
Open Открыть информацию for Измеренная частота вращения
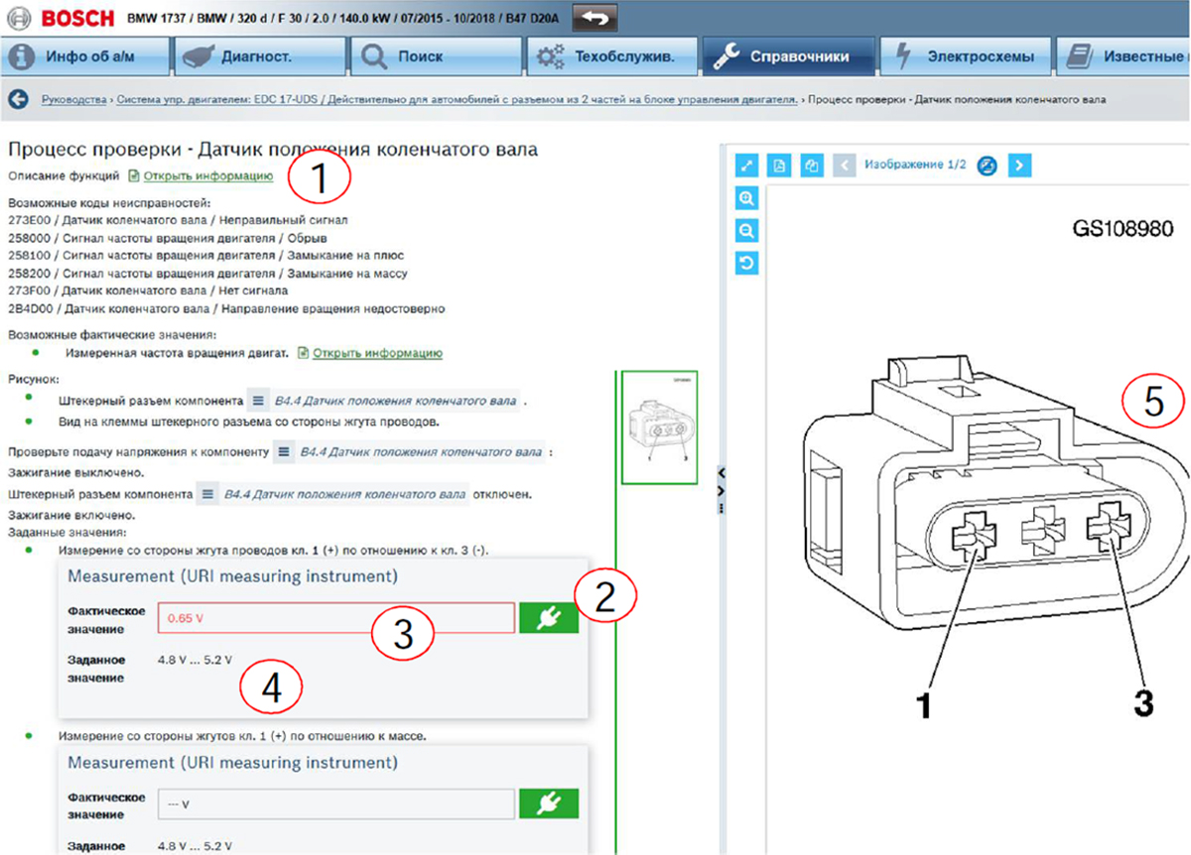377,353
